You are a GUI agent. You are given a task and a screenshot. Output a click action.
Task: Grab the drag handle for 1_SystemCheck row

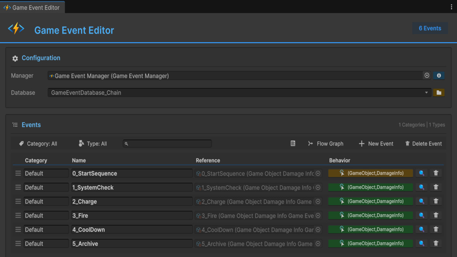pyautogui.click(x=18, y=187)
